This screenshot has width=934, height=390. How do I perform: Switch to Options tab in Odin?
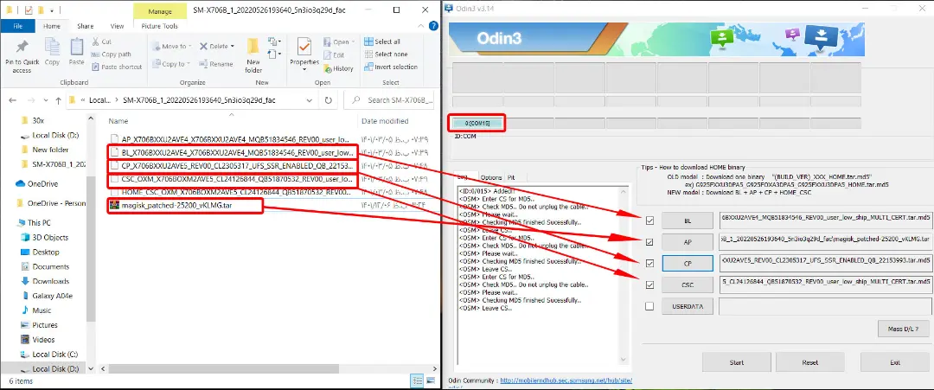click(x=491, y=177)
